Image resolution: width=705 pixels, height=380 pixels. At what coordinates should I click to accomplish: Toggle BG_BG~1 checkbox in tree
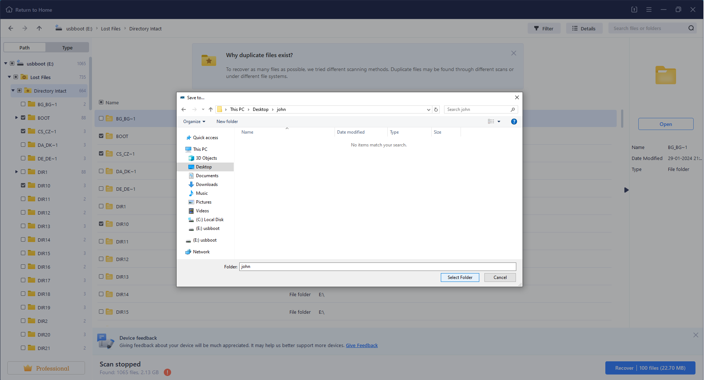coord(23,104)
